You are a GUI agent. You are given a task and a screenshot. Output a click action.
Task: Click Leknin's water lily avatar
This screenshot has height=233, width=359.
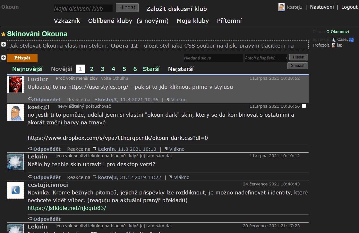click(x=15, y=162)
